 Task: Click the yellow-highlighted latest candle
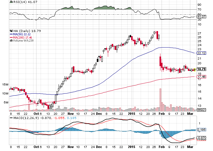coord(194,70)
